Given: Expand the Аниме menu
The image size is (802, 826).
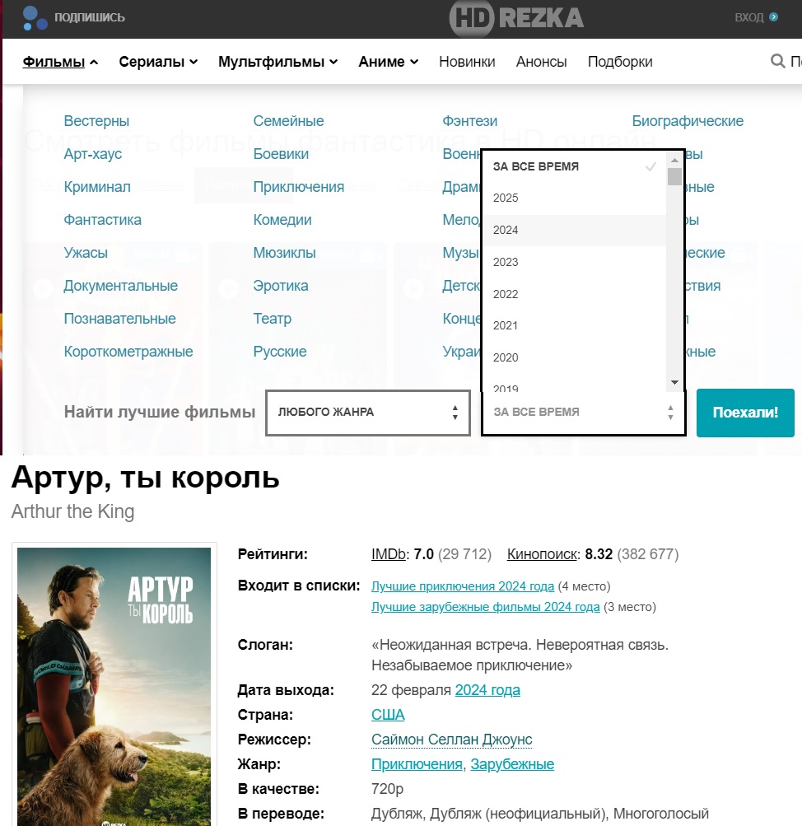Looking at the screenshot, I should click(x=388, y=62).
